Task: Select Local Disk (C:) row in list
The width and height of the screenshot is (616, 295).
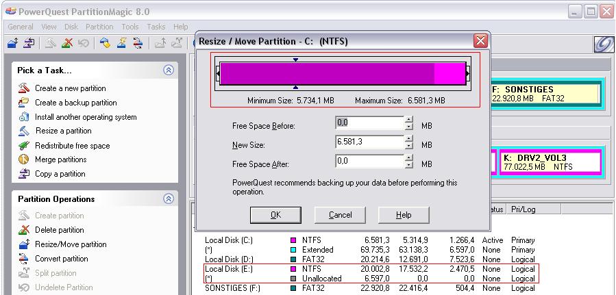Action: click(369, 240)
